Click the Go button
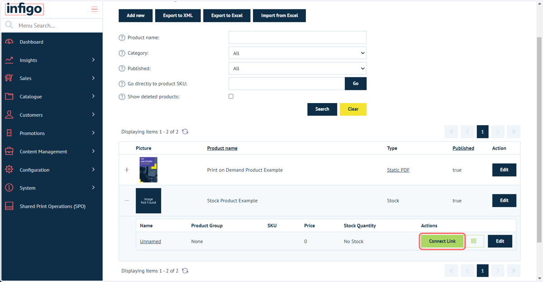This screenshot has width=543, height=282. [356, 84]
